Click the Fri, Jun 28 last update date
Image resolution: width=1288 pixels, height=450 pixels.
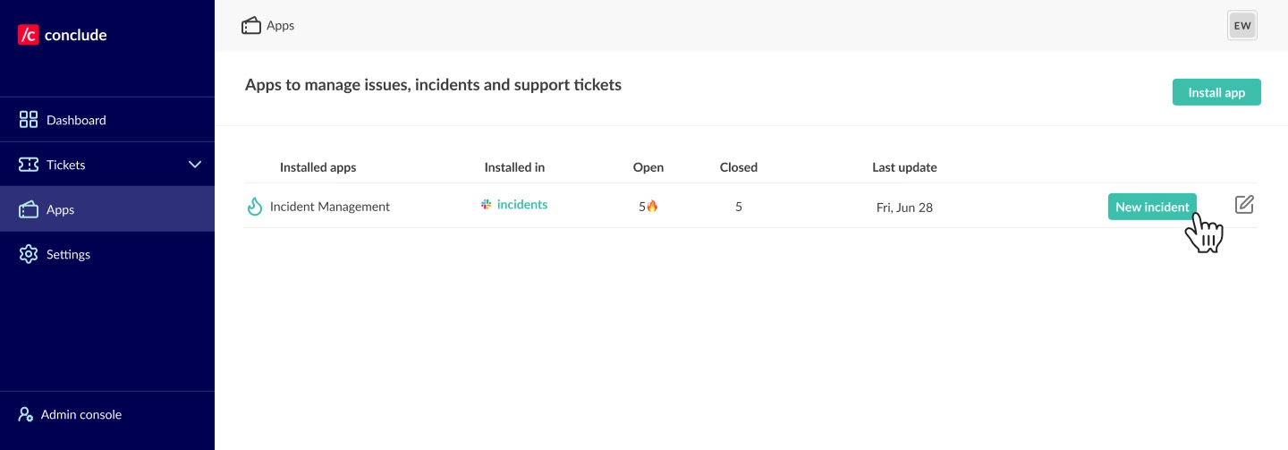(904, 207)
